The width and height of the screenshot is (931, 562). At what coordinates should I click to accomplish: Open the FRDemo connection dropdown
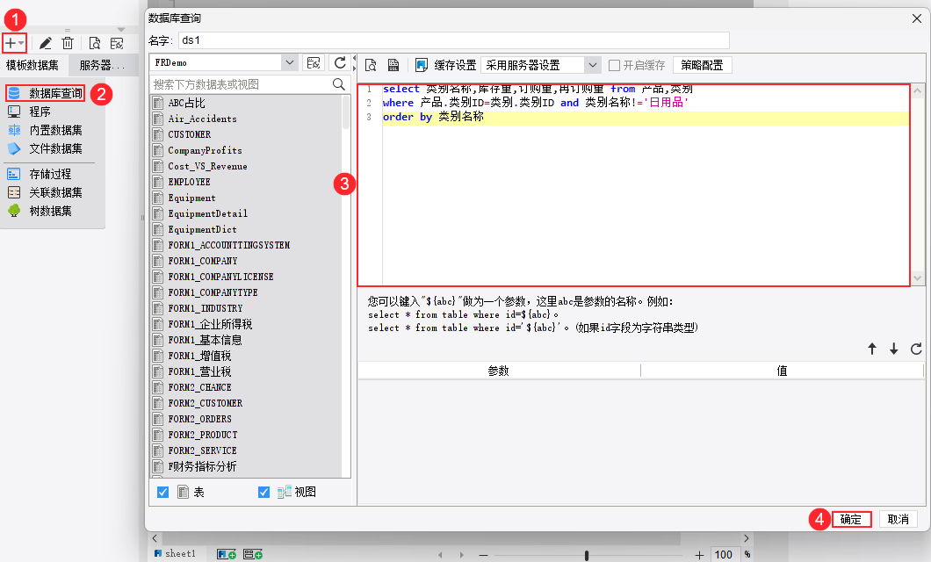[289, 62]
